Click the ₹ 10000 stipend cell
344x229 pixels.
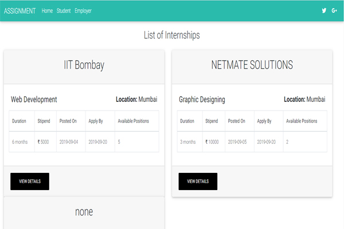(214, 142)
